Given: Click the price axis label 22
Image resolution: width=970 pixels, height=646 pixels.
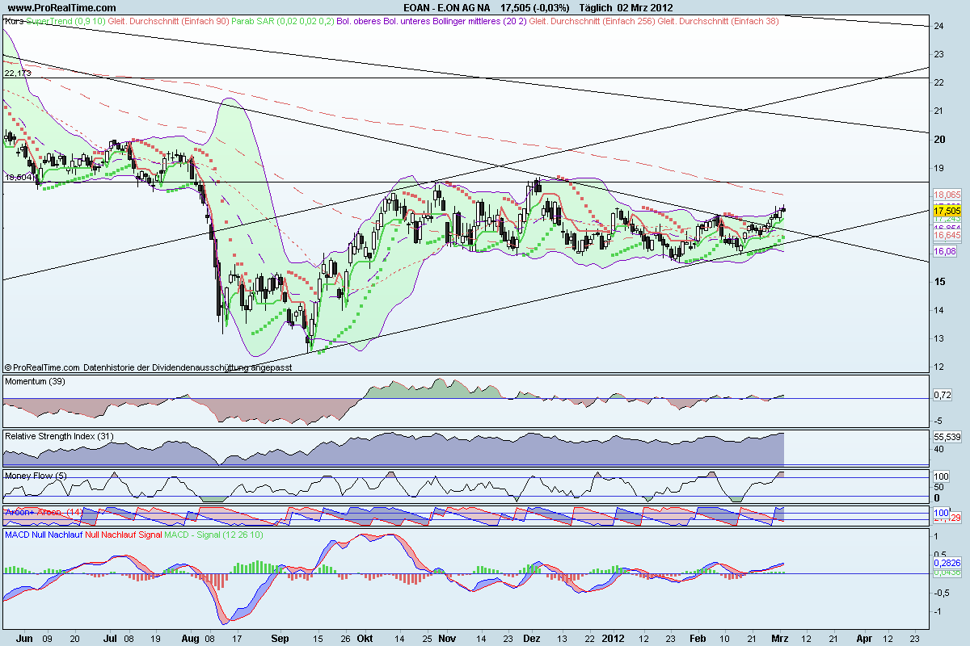Looking at the screenshot, I should (x=939, y=82).
